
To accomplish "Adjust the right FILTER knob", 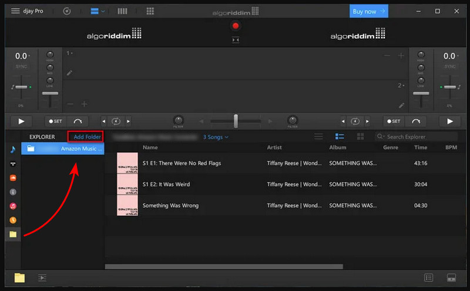I will click(x=293, y=120).
